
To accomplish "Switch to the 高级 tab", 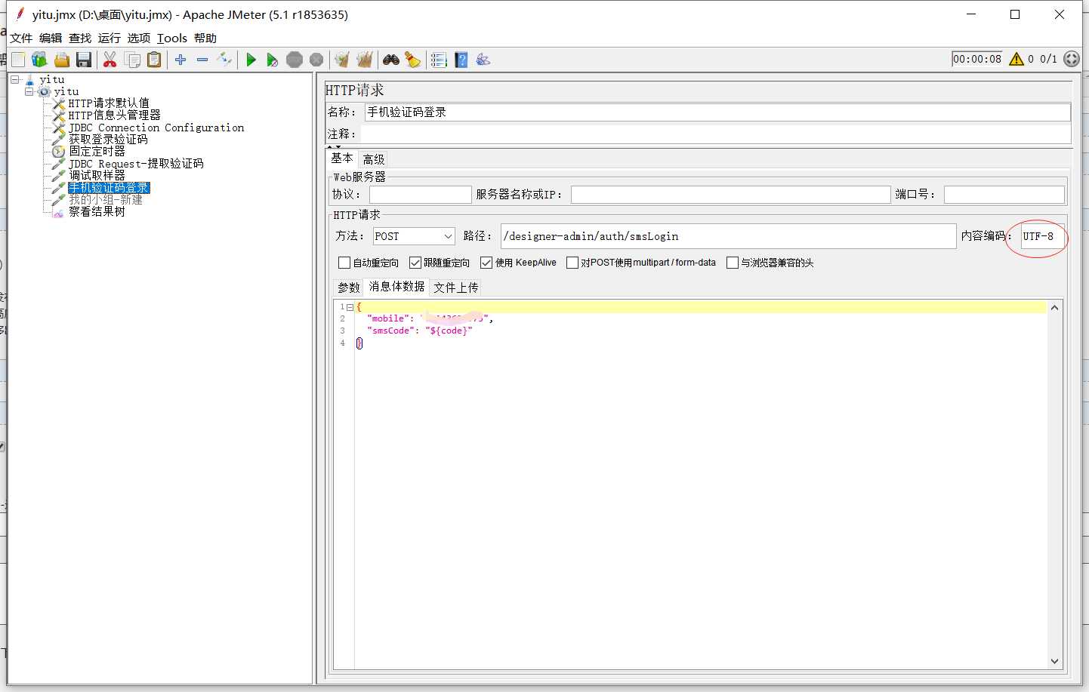I will point(374,159).
